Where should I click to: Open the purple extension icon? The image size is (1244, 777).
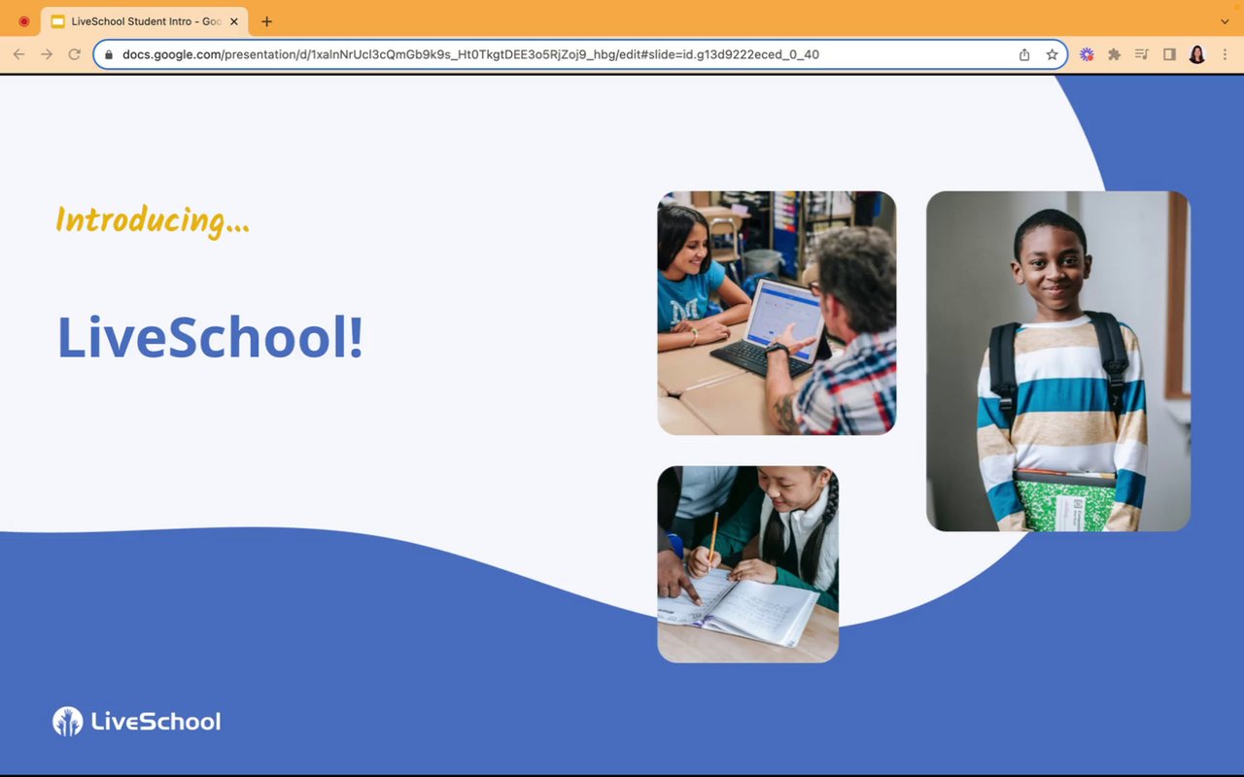tap(1087, 54)
